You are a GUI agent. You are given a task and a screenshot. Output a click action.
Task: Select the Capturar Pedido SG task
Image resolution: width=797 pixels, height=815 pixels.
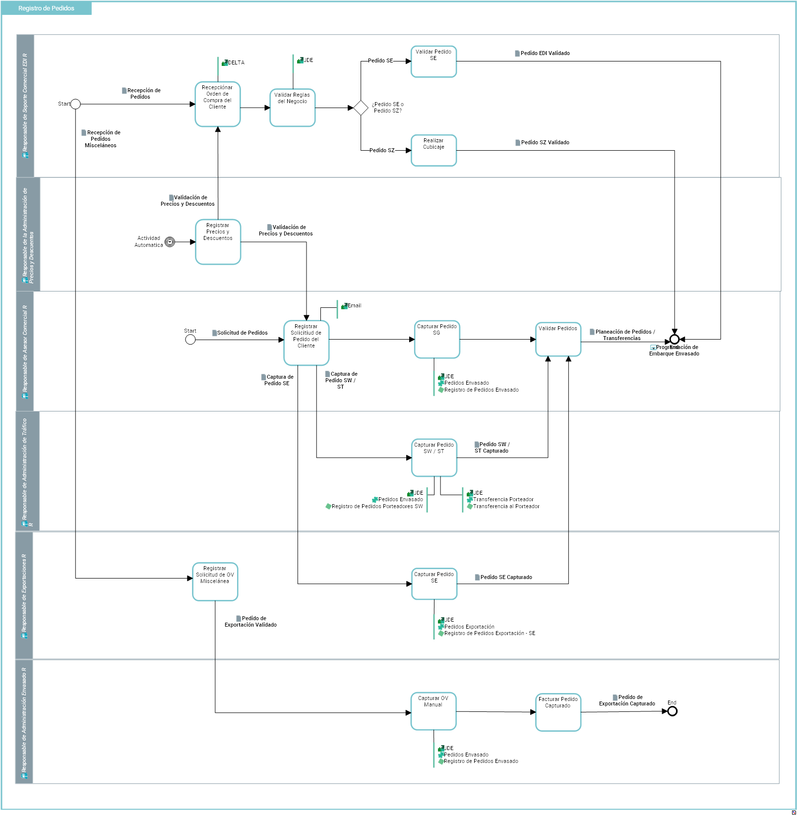[437, 340]
